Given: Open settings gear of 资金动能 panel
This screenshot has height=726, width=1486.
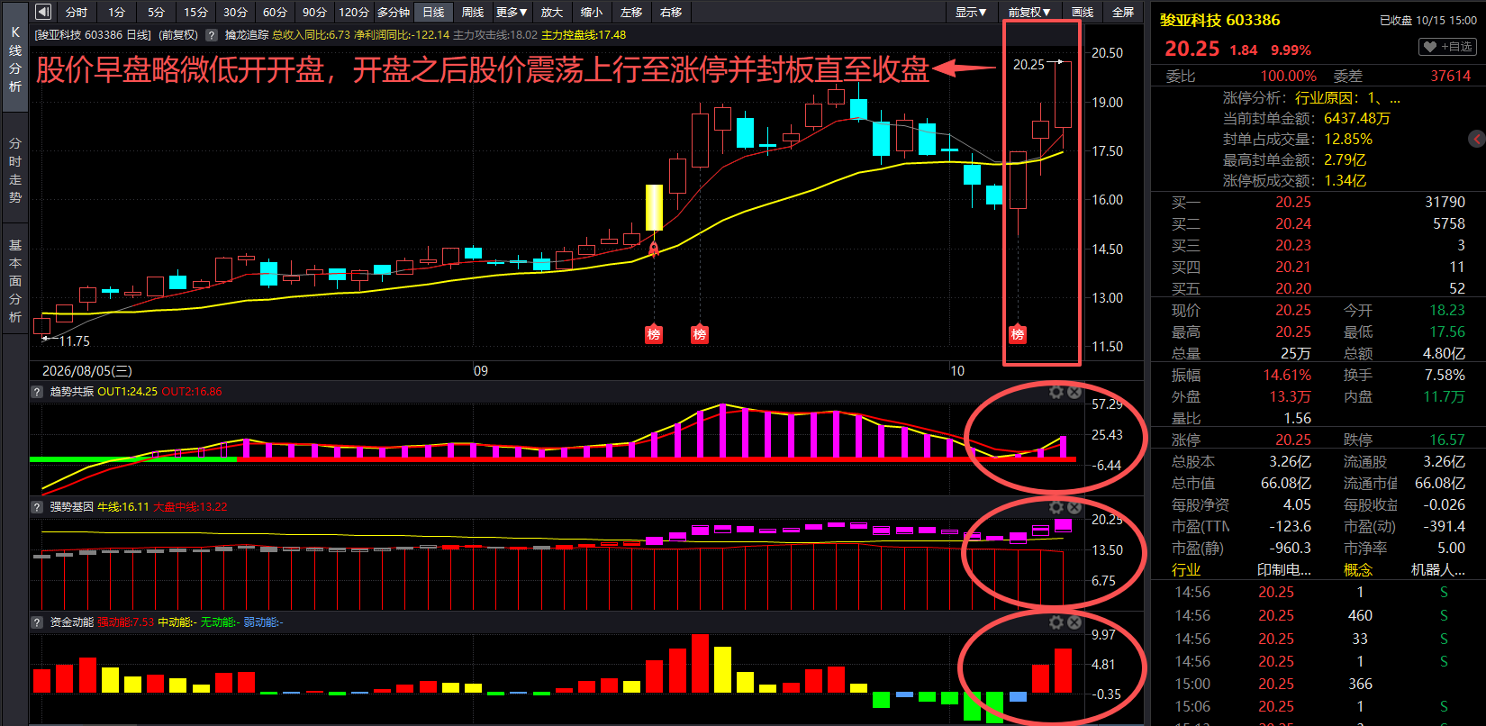Looking at the screenshot, I should (1056, 622).
